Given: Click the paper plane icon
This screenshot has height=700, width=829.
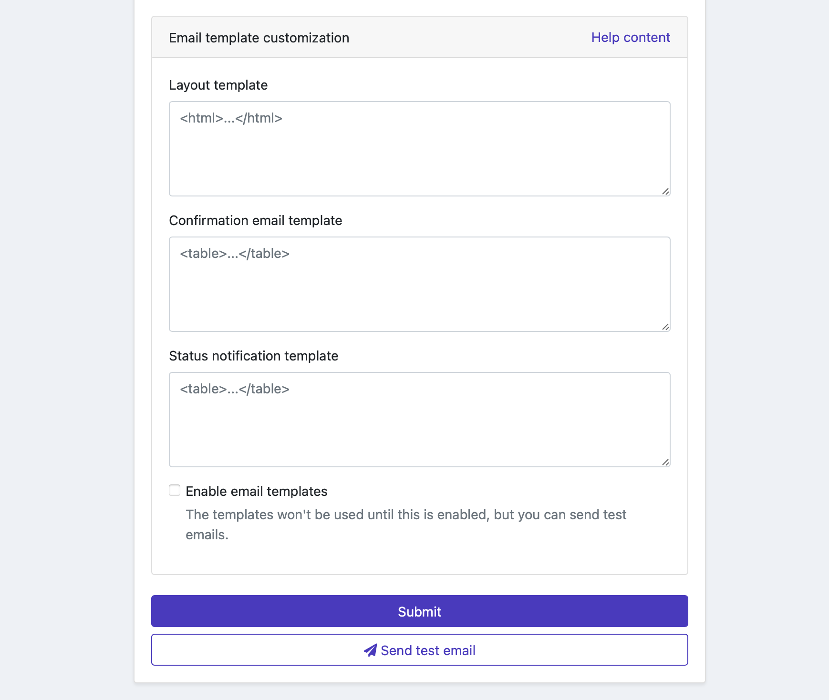Looking at the screenshot, I should (x=370, y=650).
